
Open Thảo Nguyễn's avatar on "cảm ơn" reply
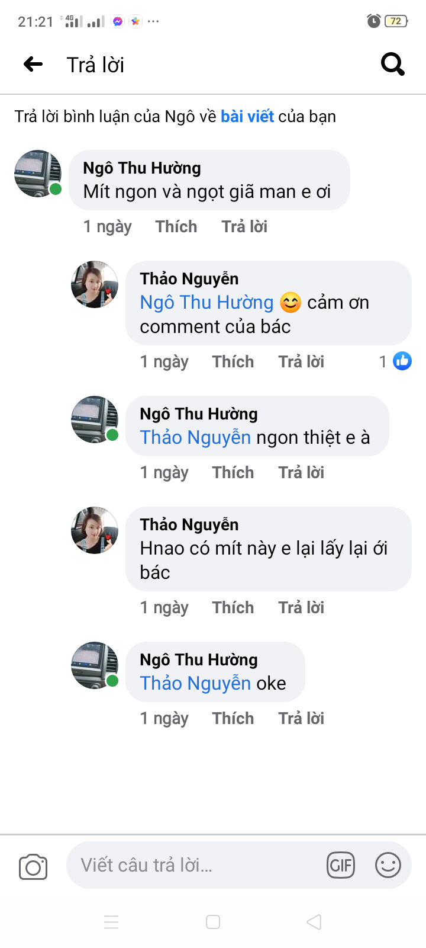pos(95,284)
